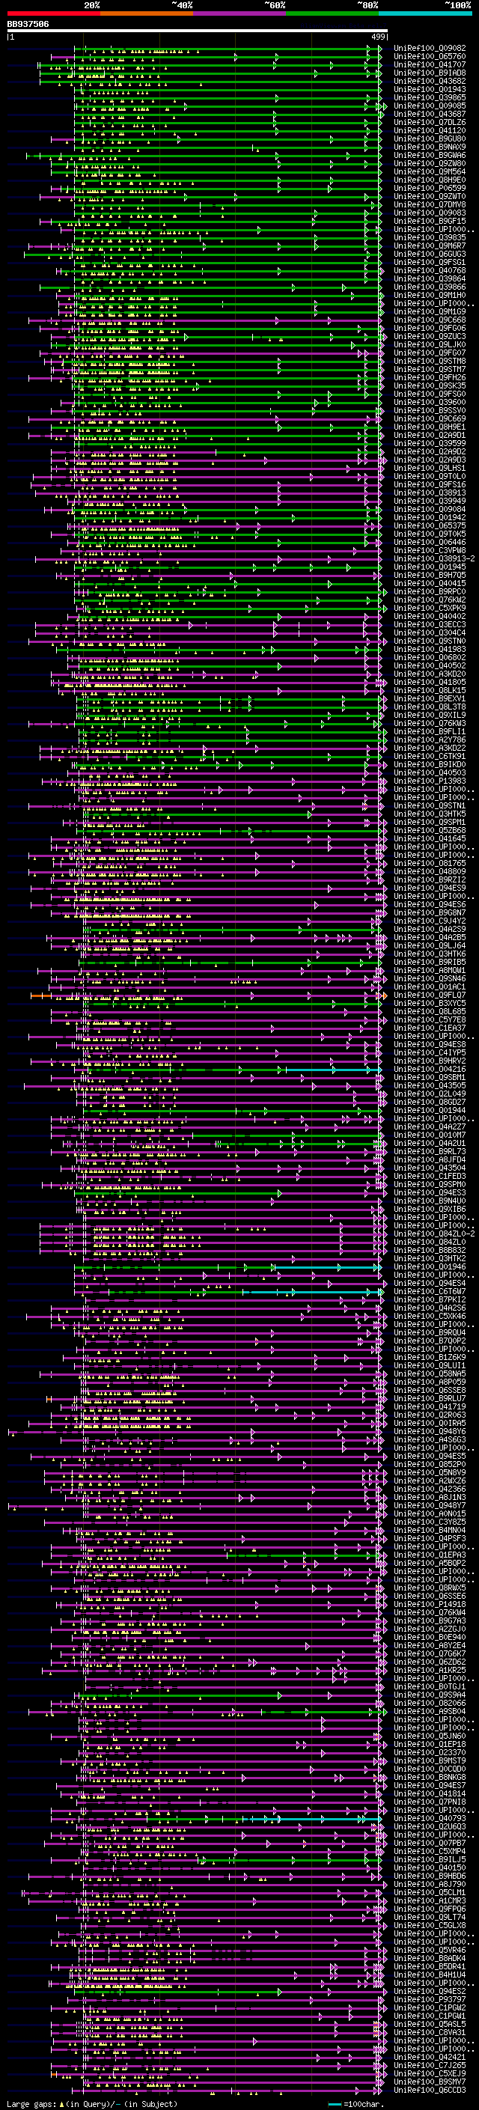Click the UniRef100_Q01944 subject name
This screenshot has height=2110, width=479.
click(430, 1110)
